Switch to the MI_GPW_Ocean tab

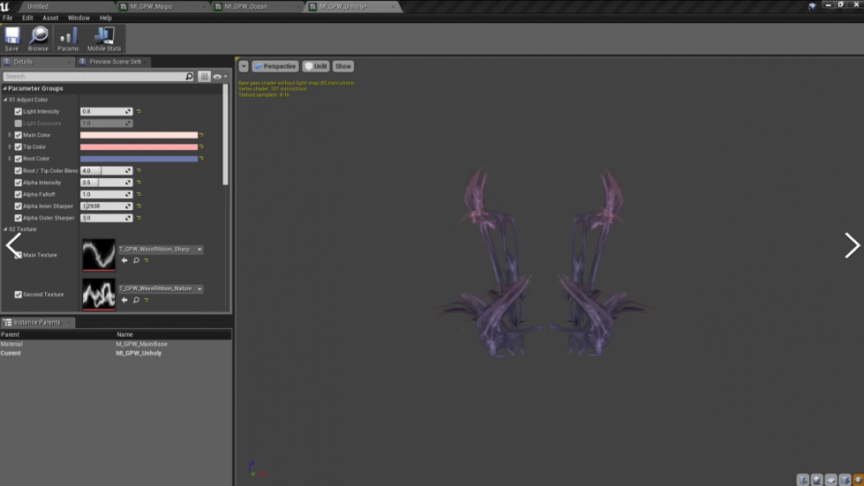[258, 6]
